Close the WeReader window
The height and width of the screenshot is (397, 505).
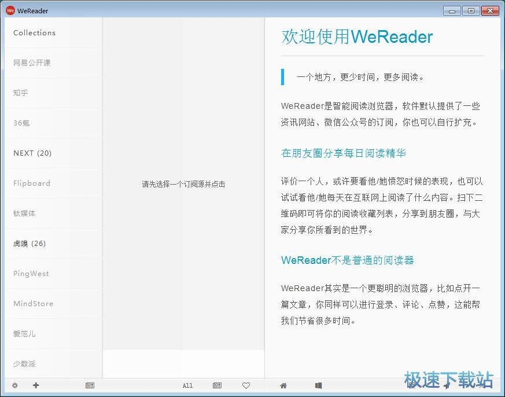pyautogui.click(x=490, y=11)
